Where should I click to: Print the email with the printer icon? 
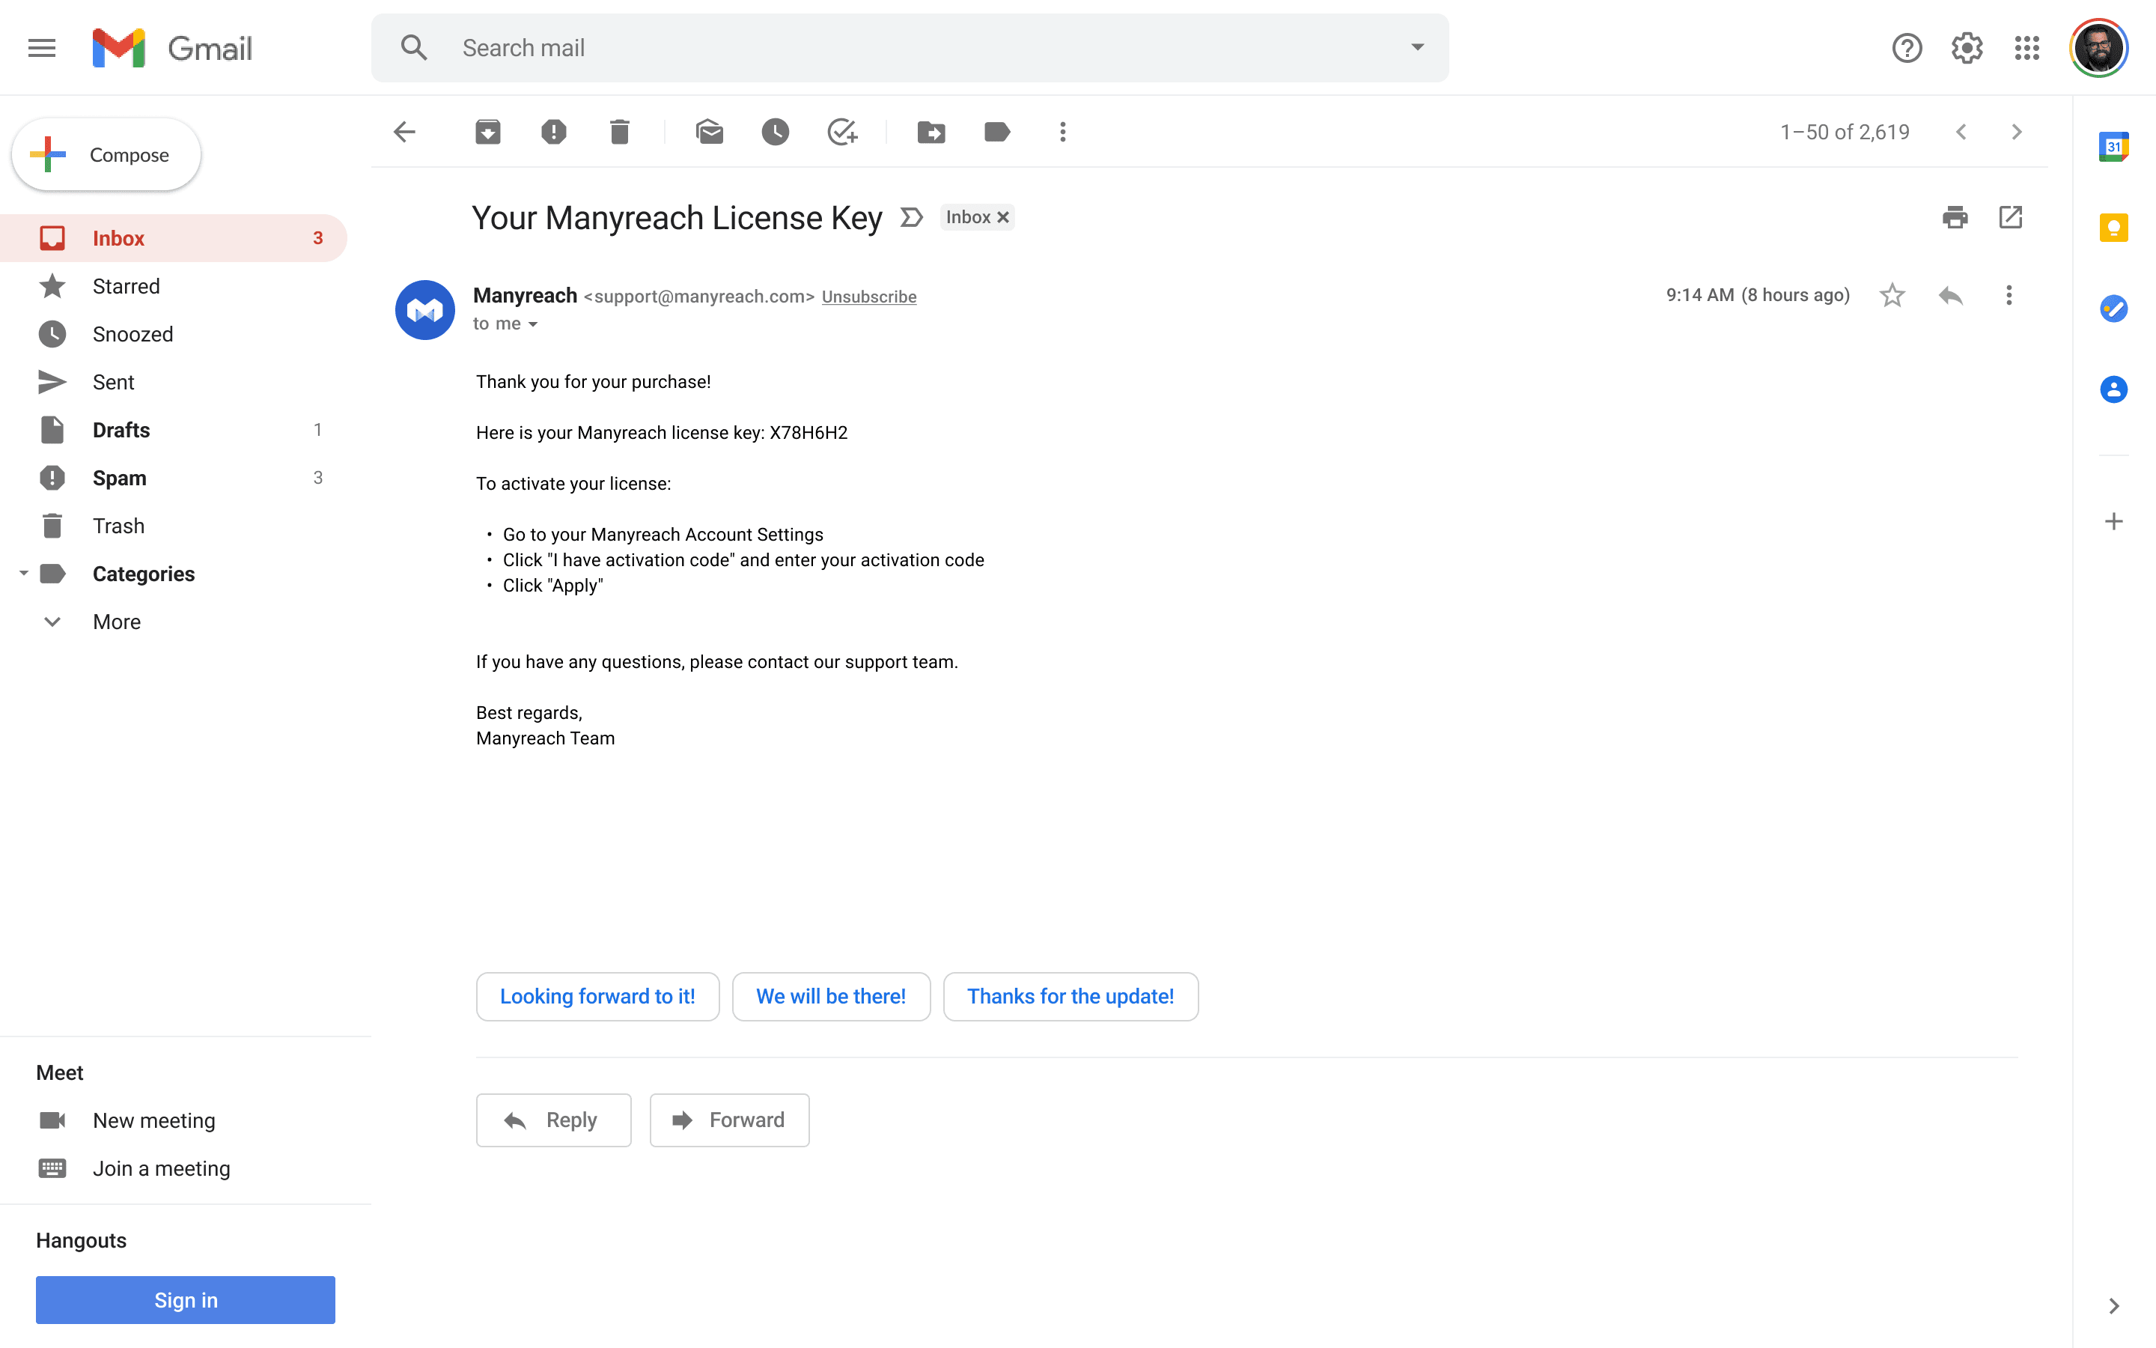(1955, 216)
